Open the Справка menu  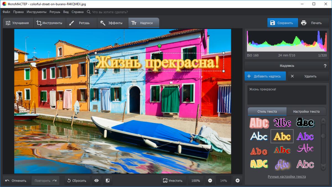tap(77, 12)
